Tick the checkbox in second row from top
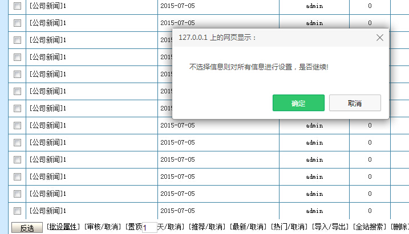409x234 pixels. [x=17, y=23]
